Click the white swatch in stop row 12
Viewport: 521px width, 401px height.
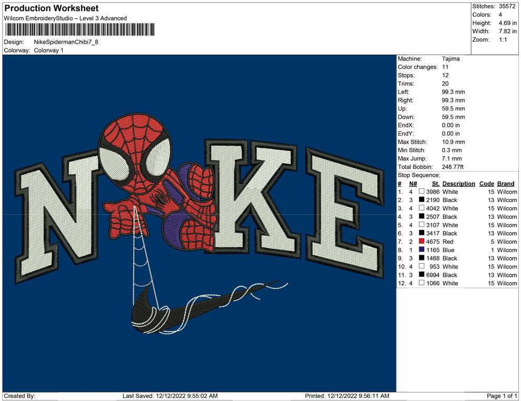coord(422,283)
